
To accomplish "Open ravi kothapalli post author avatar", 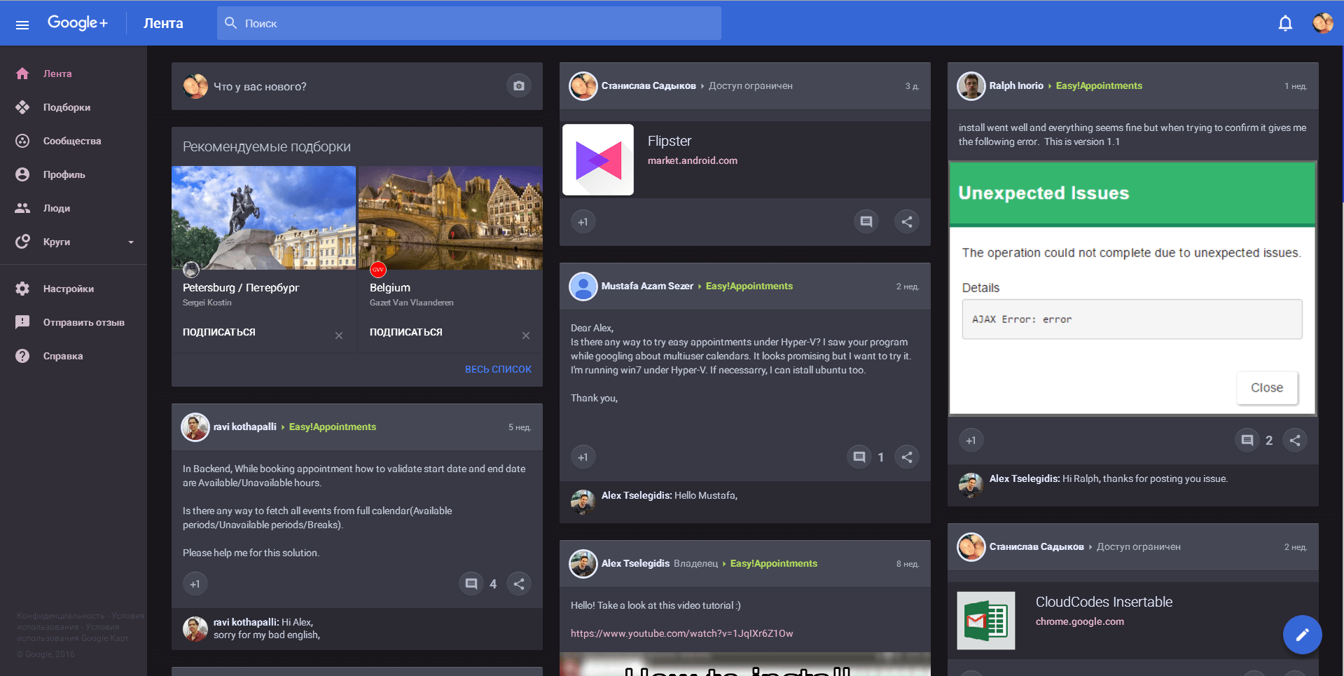I will 195,427.
